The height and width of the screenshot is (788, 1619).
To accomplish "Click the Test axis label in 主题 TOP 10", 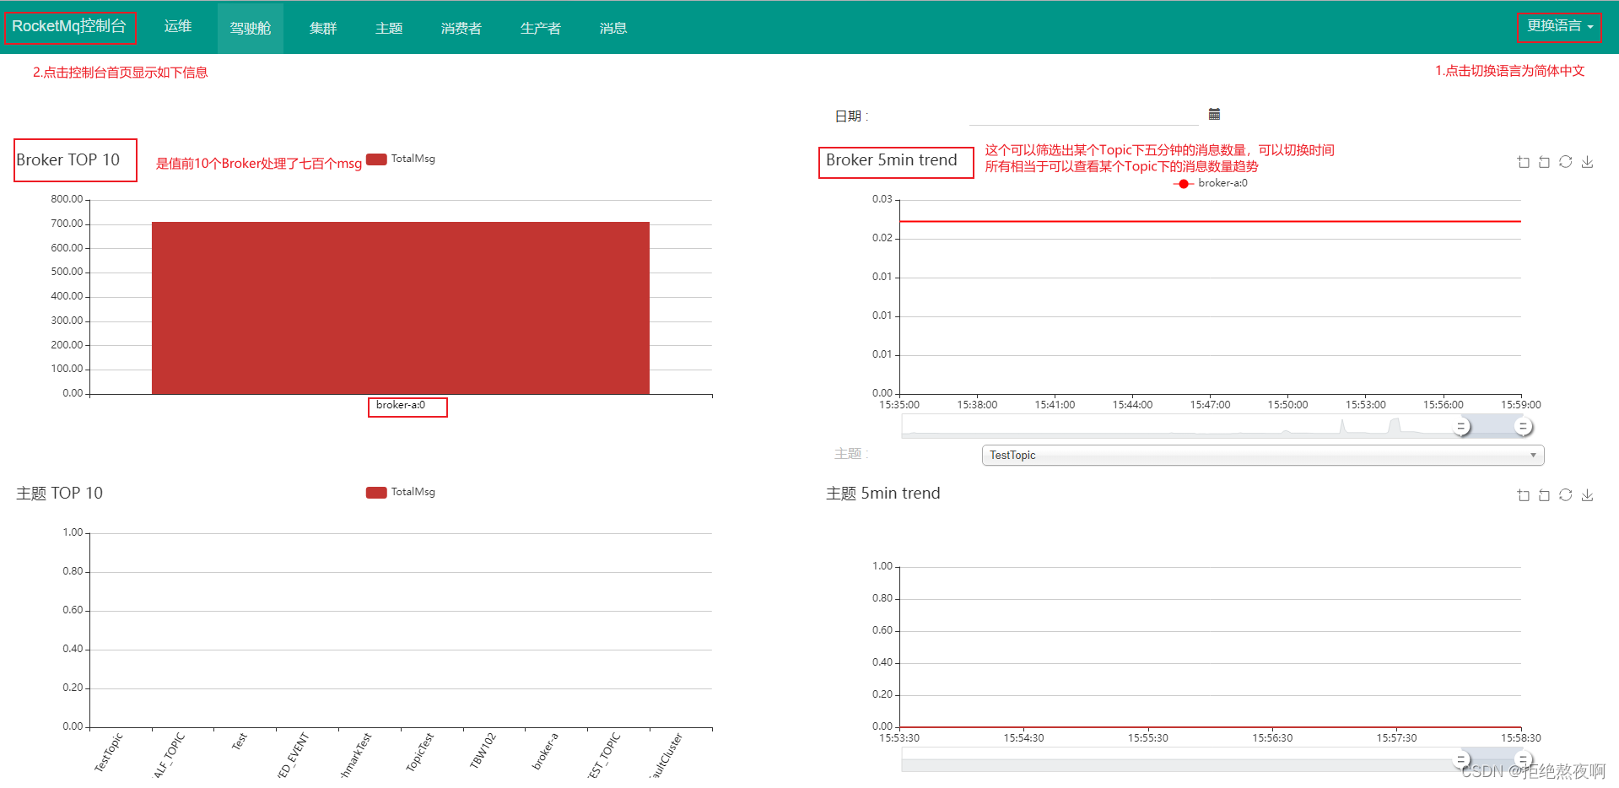I will (240, 741).
